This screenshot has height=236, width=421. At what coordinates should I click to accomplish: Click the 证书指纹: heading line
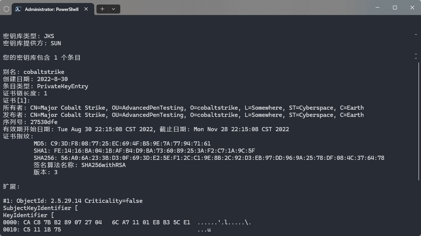(18, 136)
